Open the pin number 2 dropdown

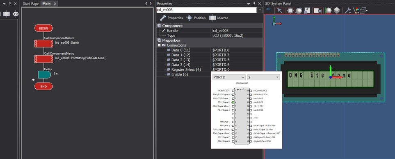click(x=263, y=77)
